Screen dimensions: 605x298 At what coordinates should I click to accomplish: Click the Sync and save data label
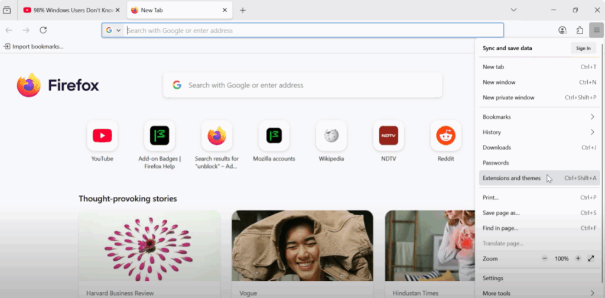click(507, 48)
